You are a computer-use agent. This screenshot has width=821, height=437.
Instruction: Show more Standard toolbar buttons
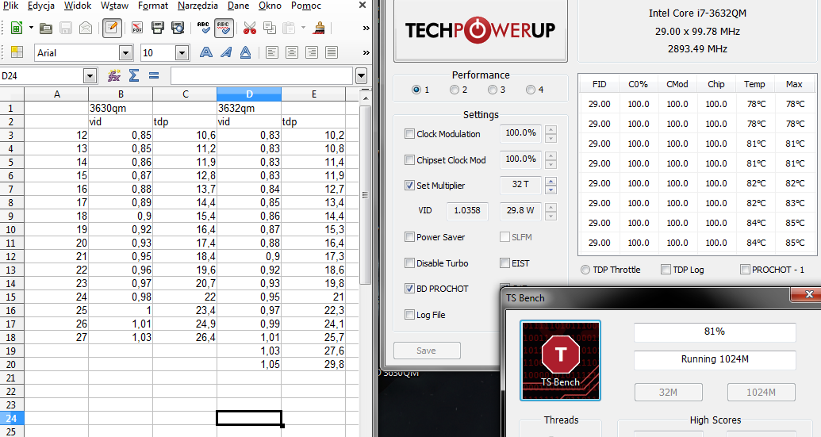coord(366,28)
